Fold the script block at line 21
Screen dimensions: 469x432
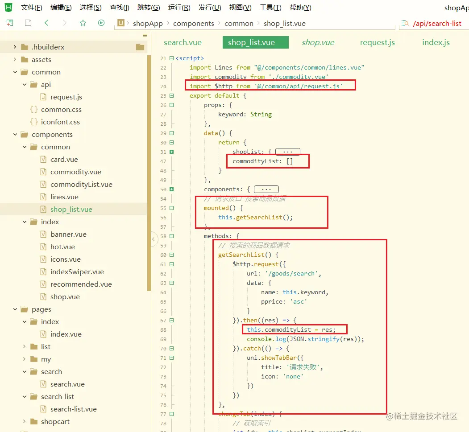click(172, 58)
